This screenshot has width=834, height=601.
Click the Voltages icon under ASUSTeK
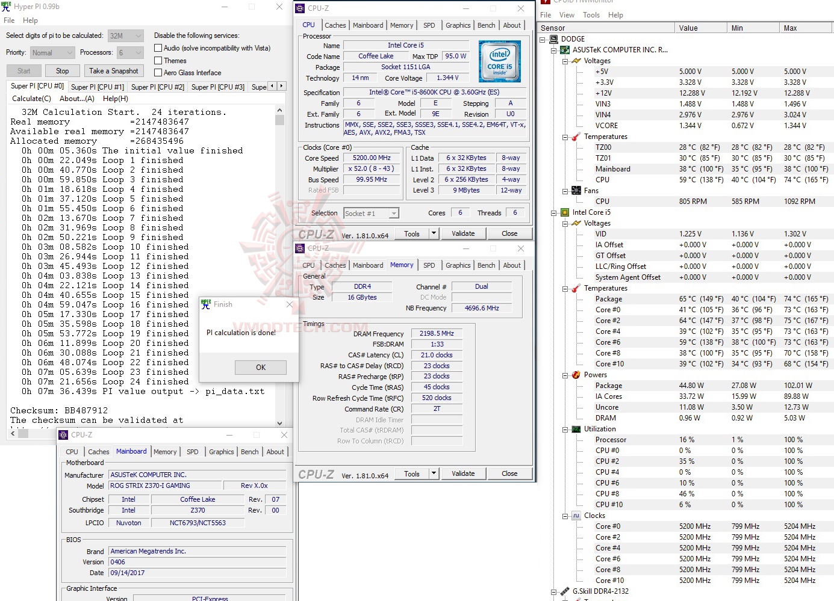(576, 61)
